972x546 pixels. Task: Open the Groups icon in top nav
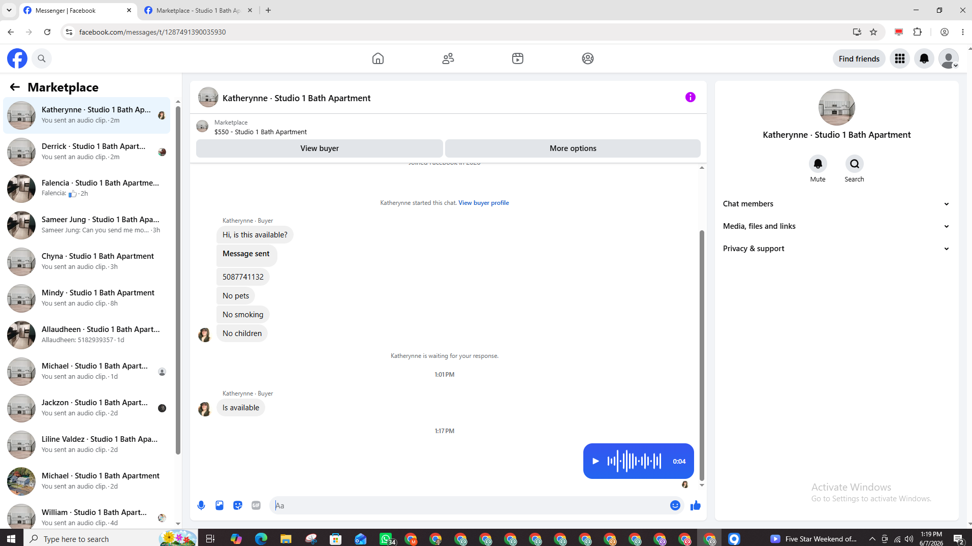pyautogui.click(x=588, y=58)
